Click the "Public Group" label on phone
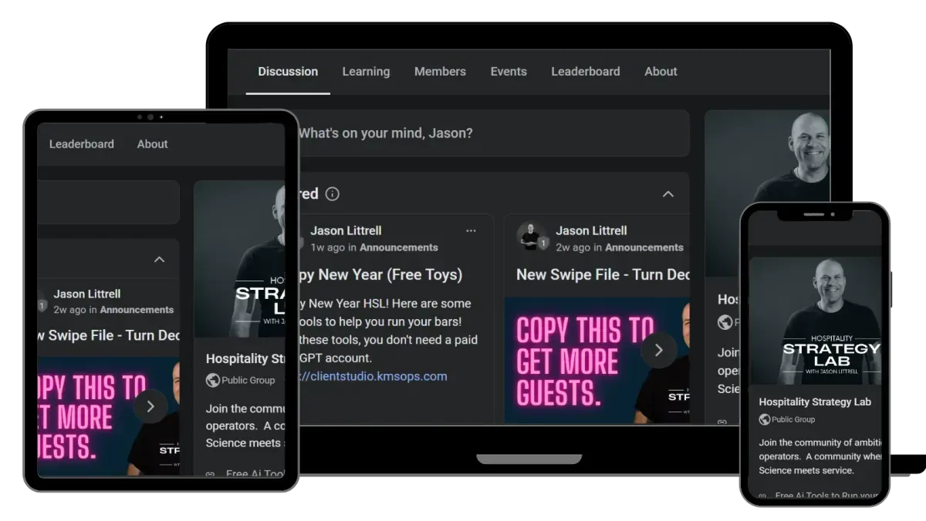The height and width of the screenshot is (521, 926). click(x=793, y=419)
